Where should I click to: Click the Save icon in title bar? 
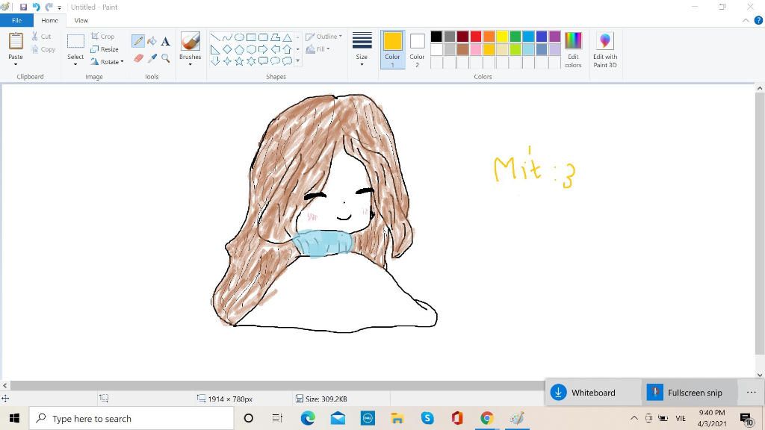(23, 7)
